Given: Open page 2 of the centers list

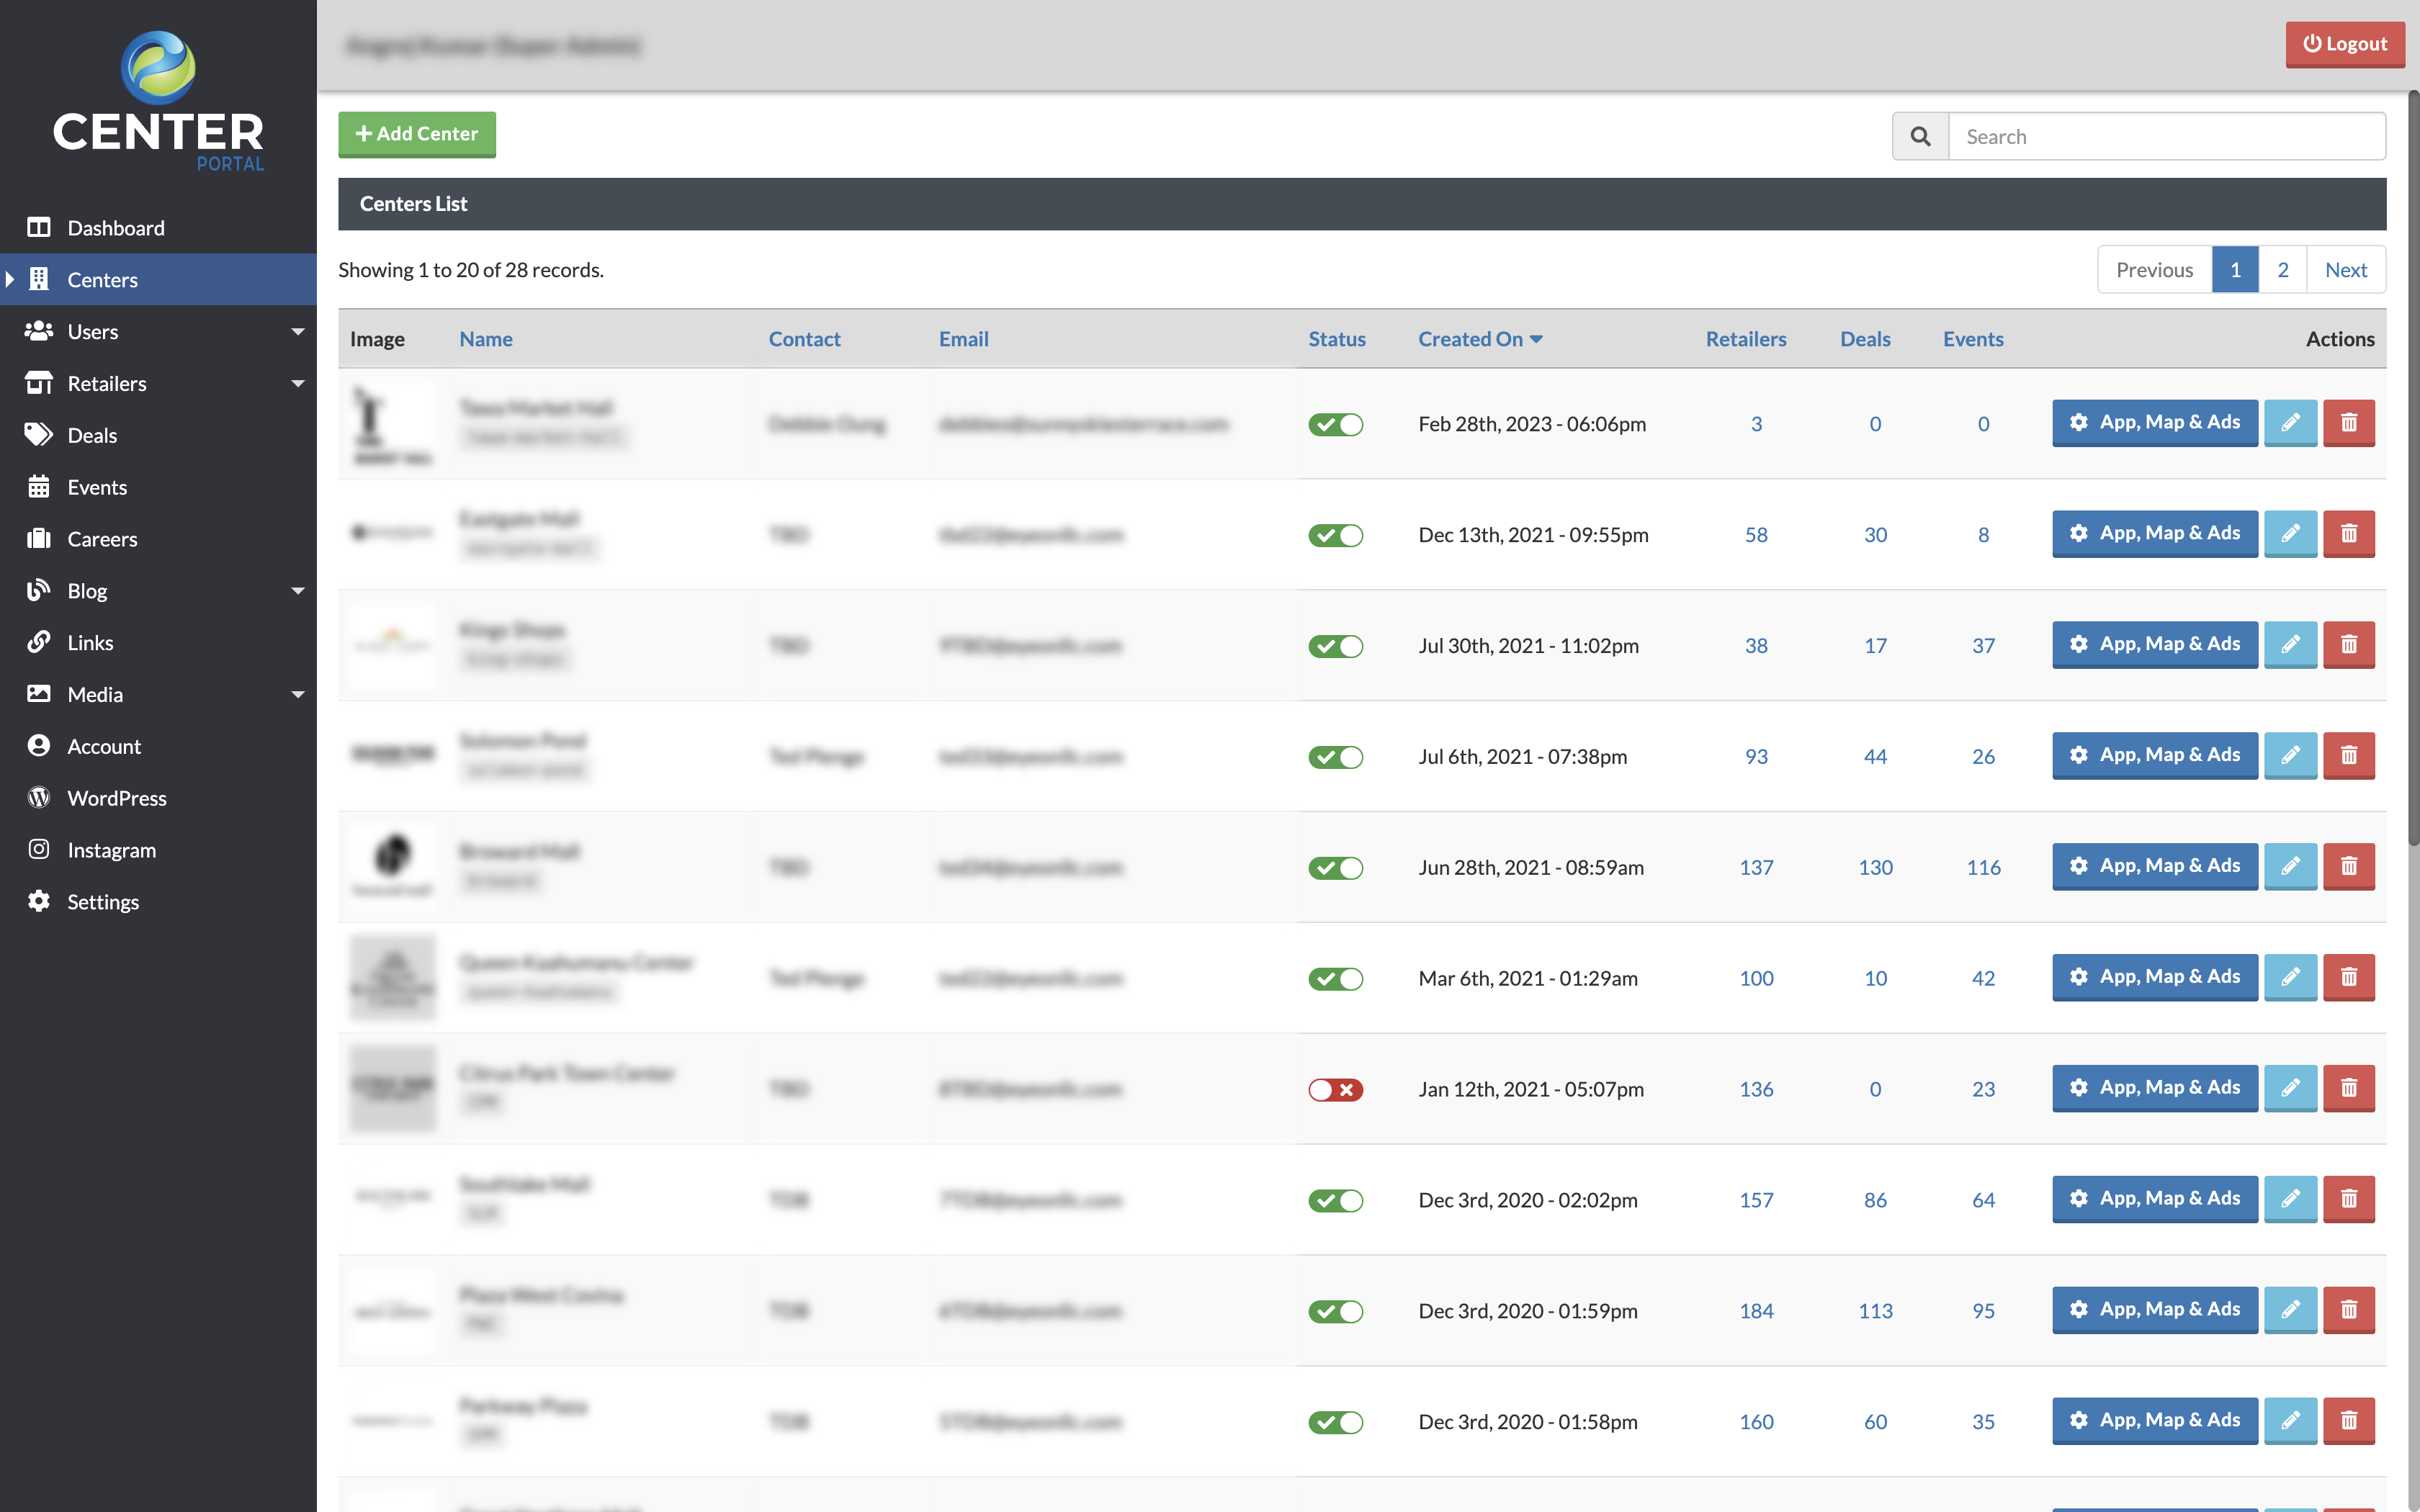Looking at the screenshot, I should pyautogui.click(x=2283, y=269).
